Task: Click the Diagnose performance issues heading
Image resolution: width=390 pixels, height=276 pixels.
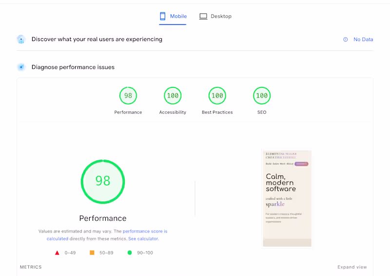Action: [x=73, y=67]
